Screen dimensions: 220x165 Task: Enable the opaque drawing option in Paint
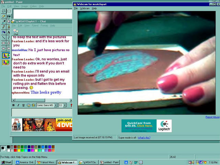click(6, 56)
